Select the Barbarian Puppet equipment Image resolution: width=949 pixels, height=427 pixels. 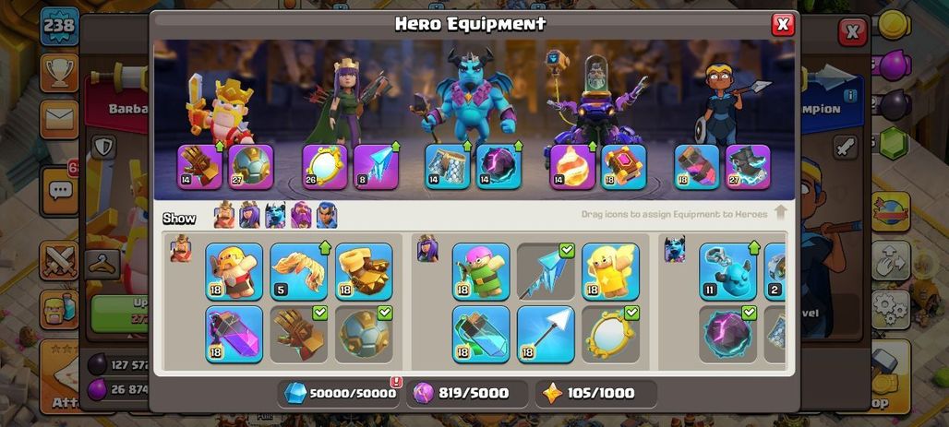click(234, 271)
